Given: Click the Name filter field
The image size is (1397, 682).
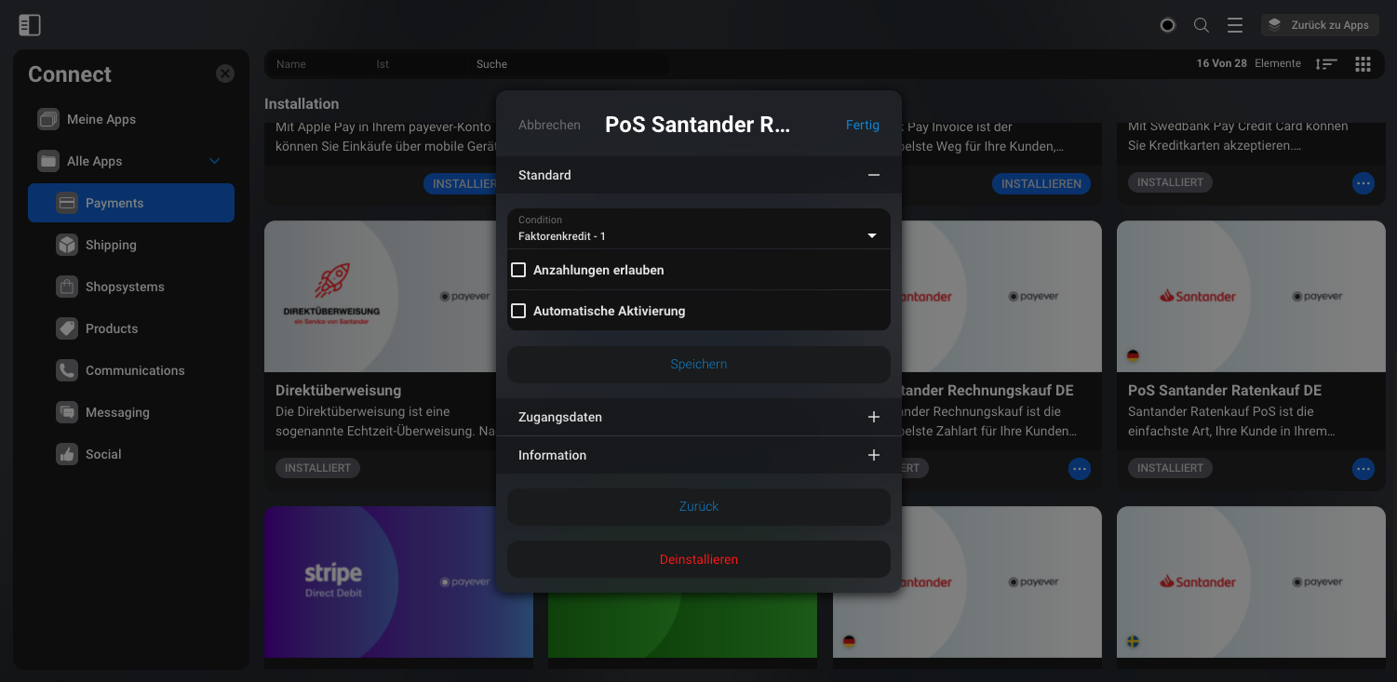Looking at the screenshot, I should click(316, 64).
